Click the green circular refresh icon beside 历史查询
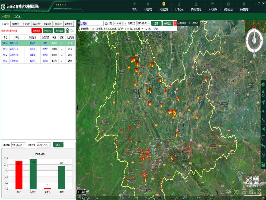This screenshot has width=266, height=200. (x=67, y=31)
